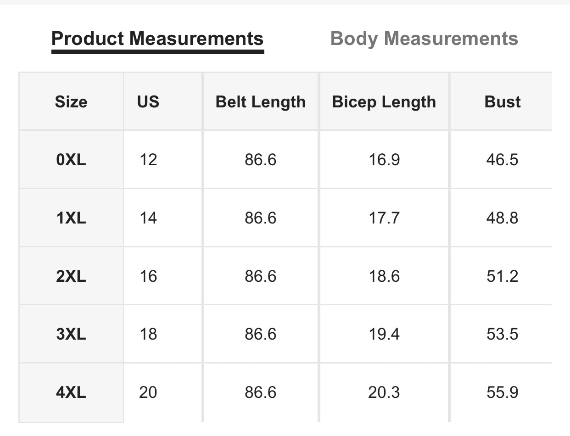Select the 1XL size row label
This screenshot has width=570, height=436.
(71, 218)
